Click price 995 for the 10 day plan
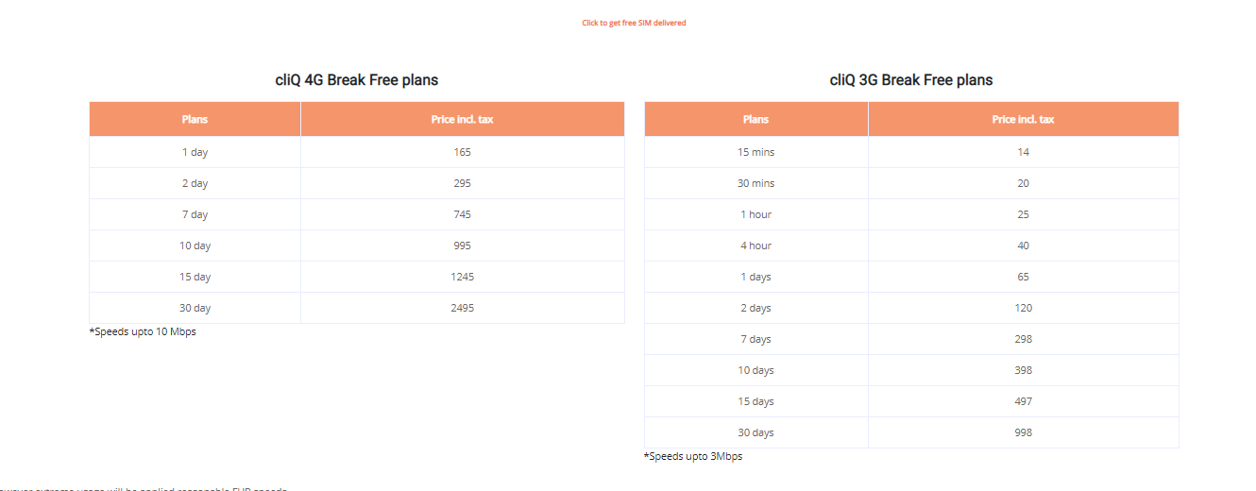This screenshot has height=491, width=1256. 462,245
